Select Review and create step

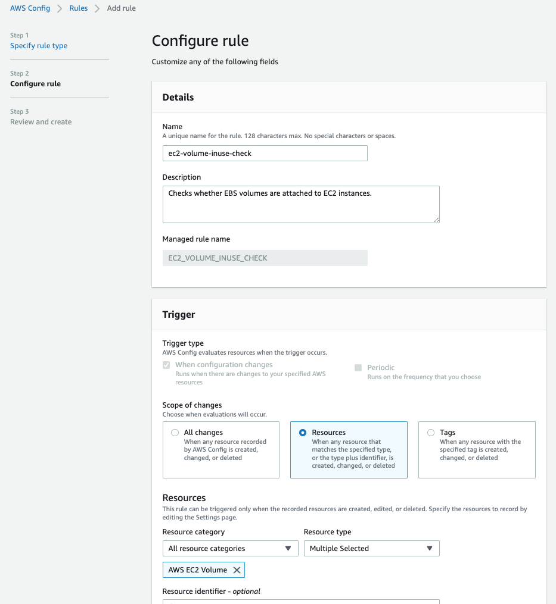[41, 122]
